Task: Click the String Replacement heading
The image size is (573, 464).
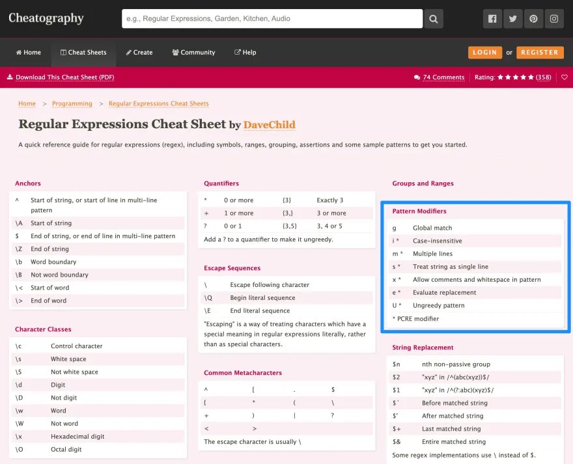Action: (423, 348)
